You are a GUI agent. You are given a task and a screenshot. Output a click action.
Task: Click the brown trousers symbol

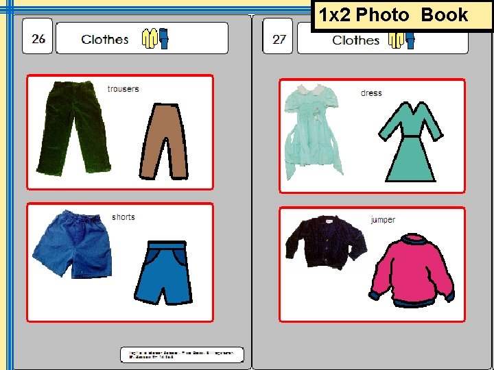point(164,142)
